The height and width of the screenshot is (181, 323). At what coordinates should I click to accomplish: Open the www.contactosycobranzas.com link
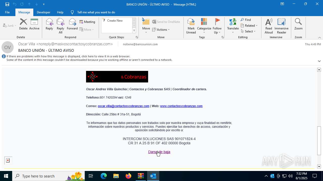point(181,106)
